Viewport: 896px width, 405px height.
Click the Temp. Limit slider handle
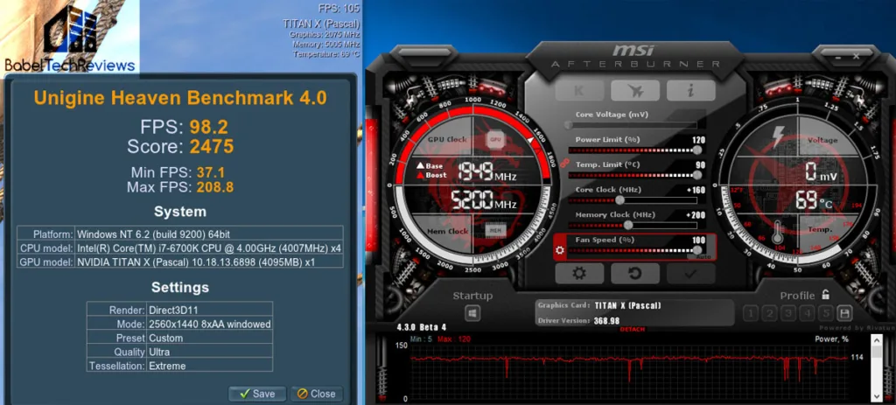click(697, 175)
